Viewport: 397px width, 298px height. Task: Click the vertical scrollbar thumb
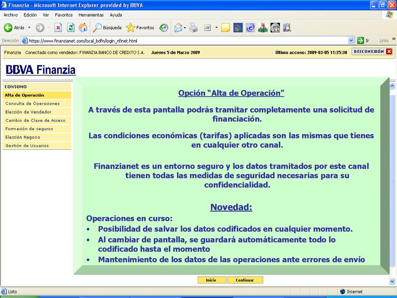[392, 180]
